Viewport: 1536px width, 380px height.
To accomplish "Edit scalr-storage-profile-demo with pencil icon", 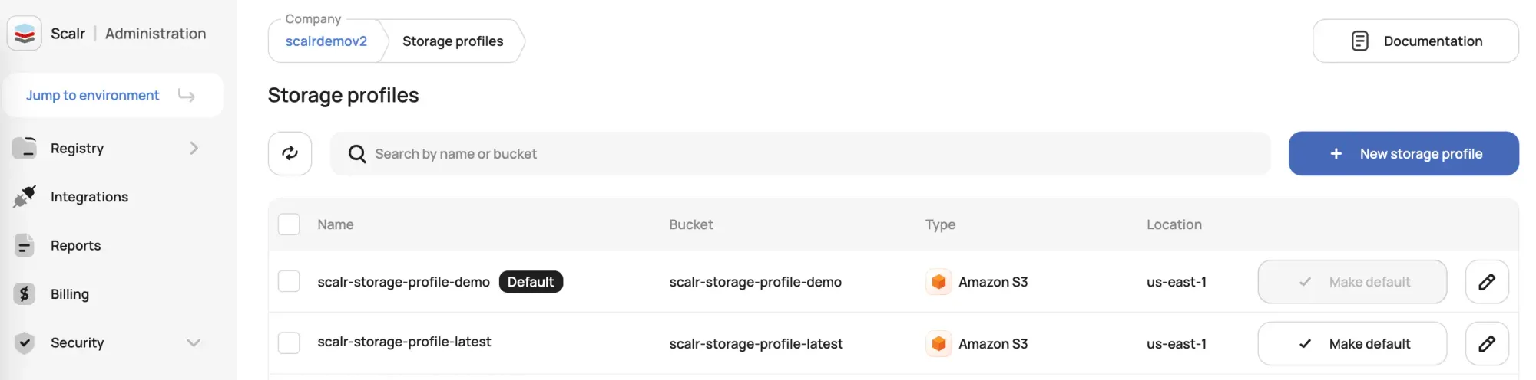I will pyautogui.click(x=1487, y=282).
